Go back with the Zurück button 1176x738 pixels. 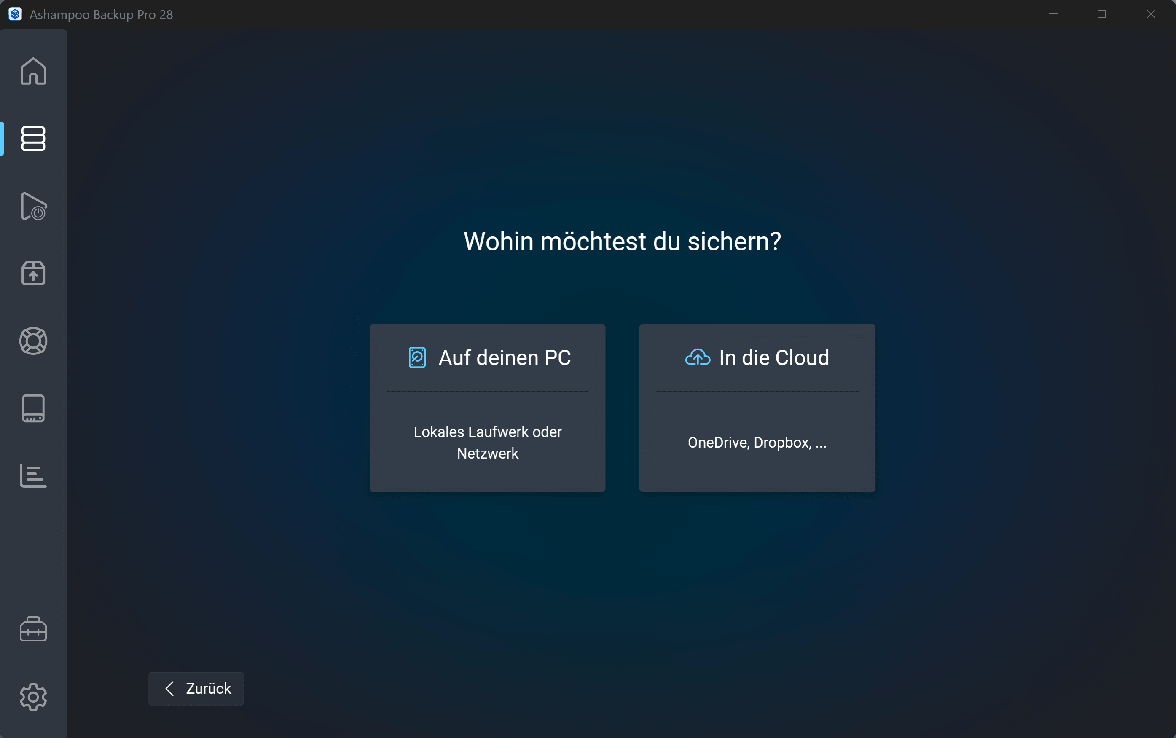click(196, 689)
